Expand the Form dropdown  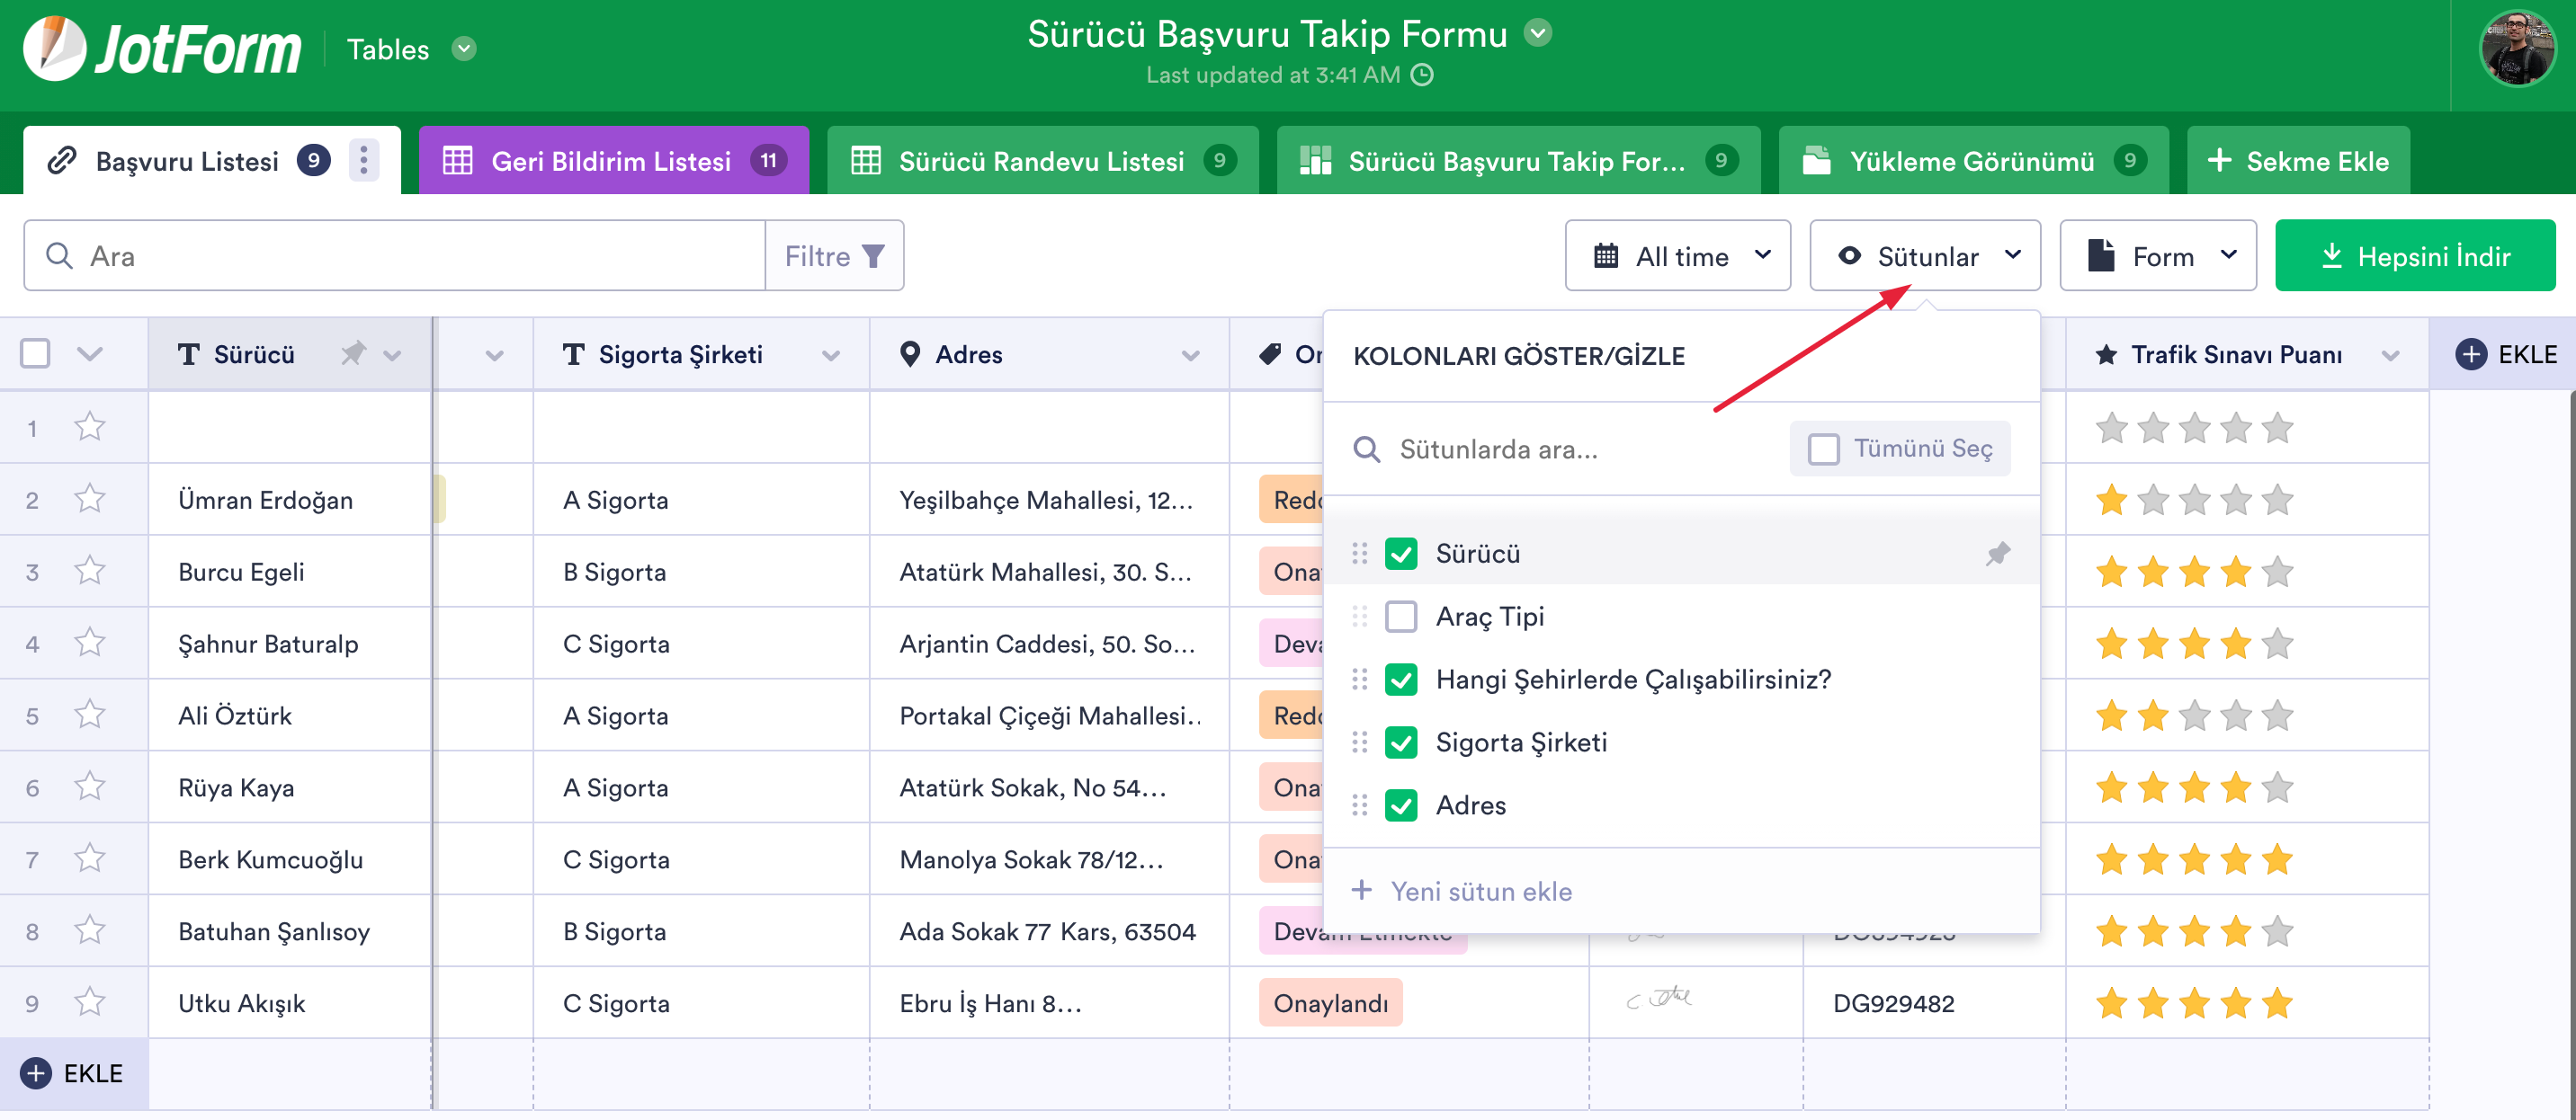tap(2158, 257)
